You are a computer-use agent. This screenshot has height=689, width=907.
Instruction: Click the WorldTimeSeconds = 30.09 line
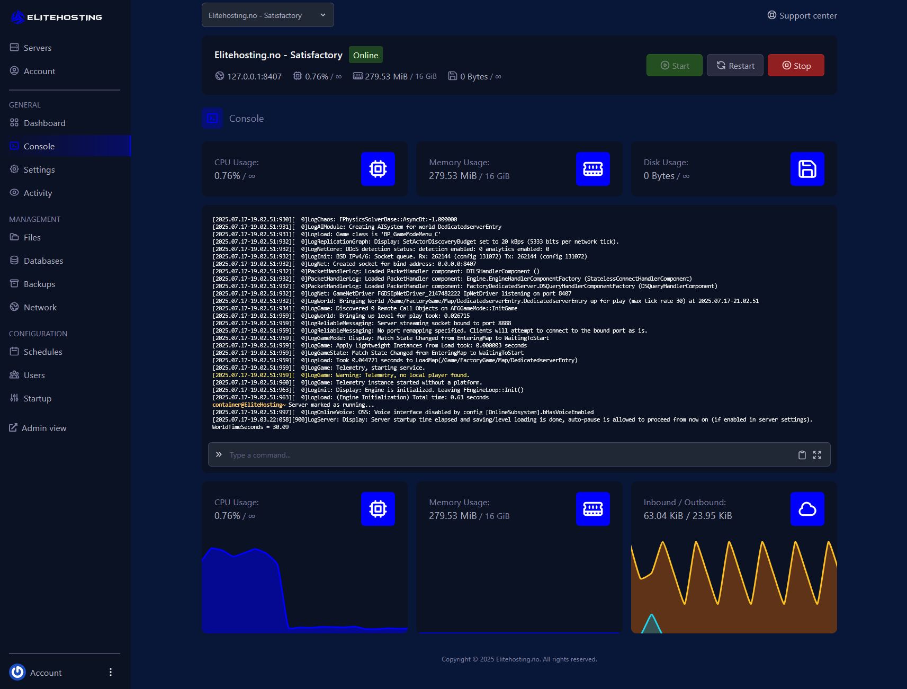[250, 427]
